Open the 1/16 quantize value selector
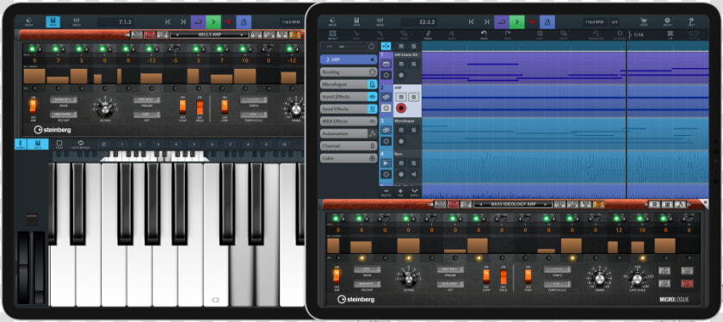Image resolution: width=723 pixels, height=322 pixels. pyautogui.click(x=637, y=34)
